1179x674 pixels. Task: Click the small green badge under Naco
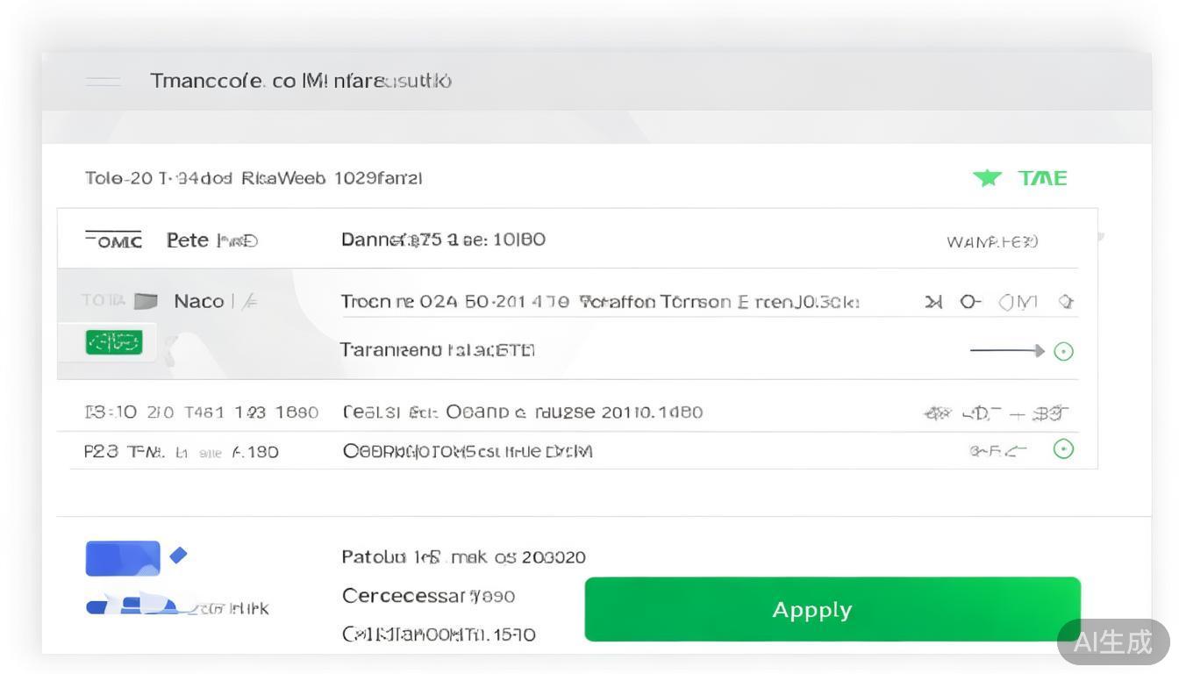[x=114, y=341]
